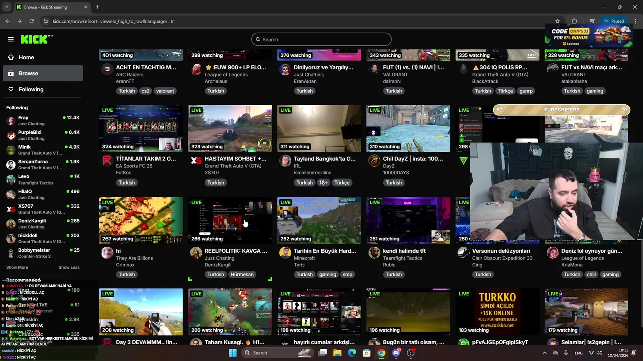Go back in Chrome
Viewport: 643px width, 361px height.
coord(7,21)
